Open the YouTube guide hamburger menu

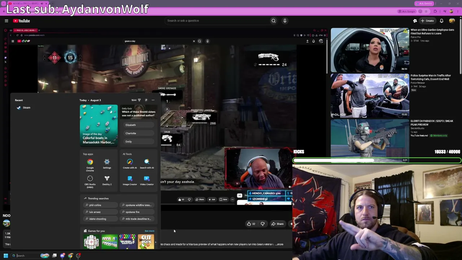[6, 21]
